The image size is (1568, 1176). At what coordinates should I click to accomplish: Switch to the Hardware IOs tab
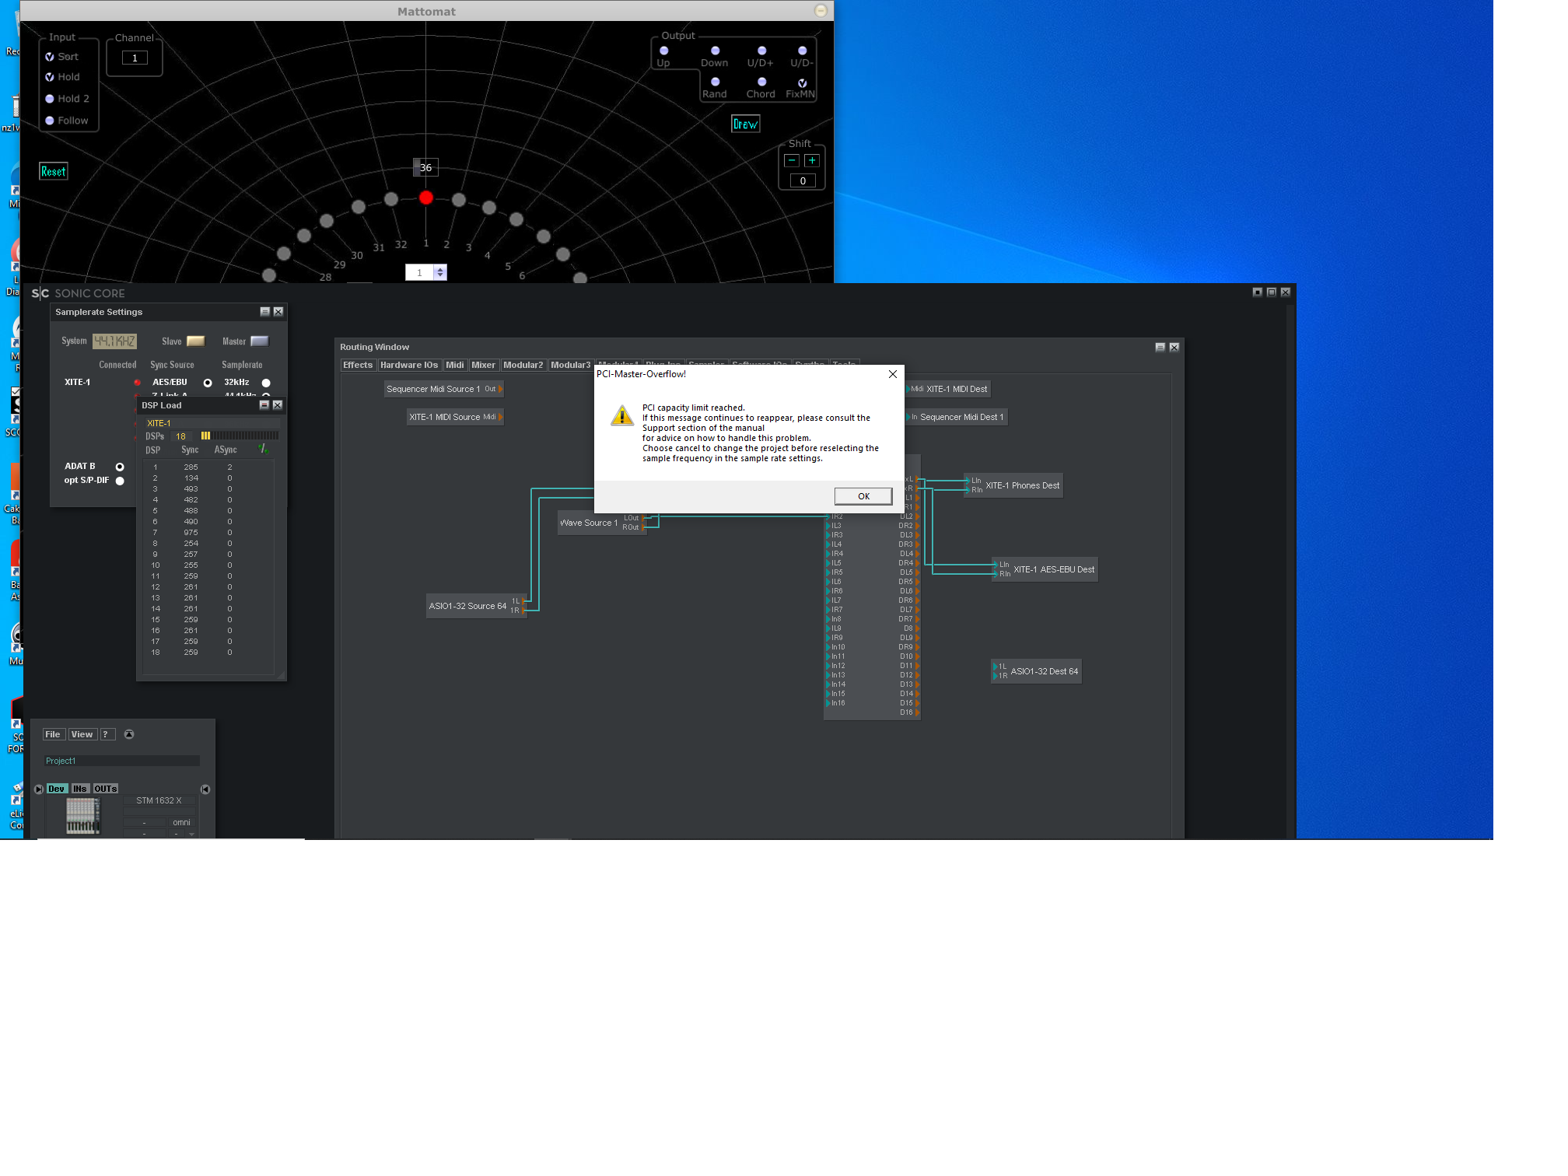click(408, 365)
